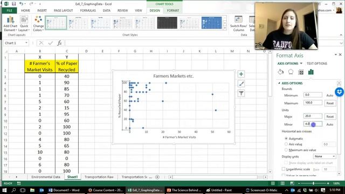Image resolution: width=345 pixels, height=194 pixels.
Task: Open Untitled - Paint in taskbar
Action: pyautogui.click(x=219, y=190)
